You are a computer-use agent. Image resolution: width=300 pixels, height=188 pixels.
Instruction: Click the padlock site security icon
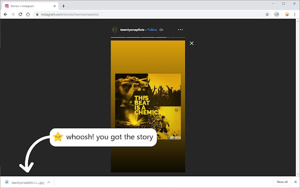pos(37,14)
